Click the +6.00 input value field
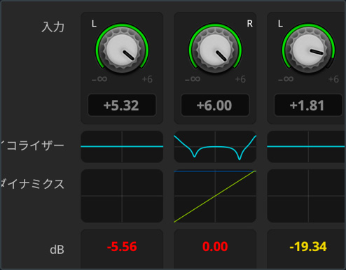Viewport: 346px width, 270px height. click(215, 105)
